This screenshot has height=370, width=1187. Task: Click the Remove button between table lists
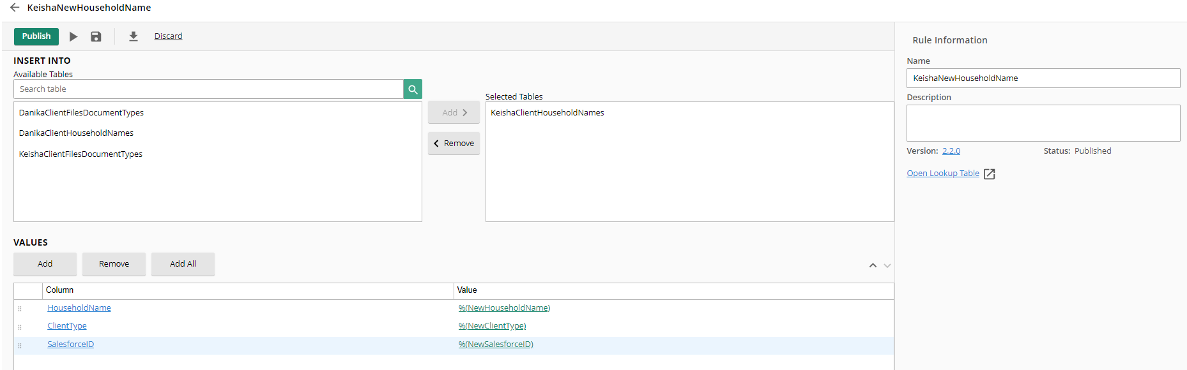(454, 144)
